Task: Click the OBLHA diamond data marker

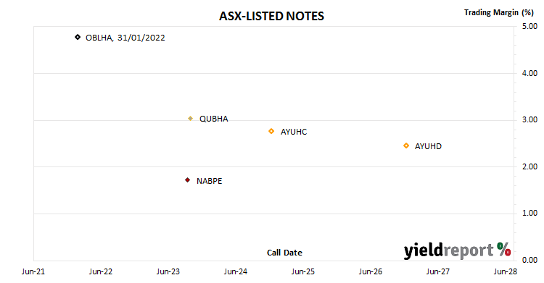Action: 78,37
